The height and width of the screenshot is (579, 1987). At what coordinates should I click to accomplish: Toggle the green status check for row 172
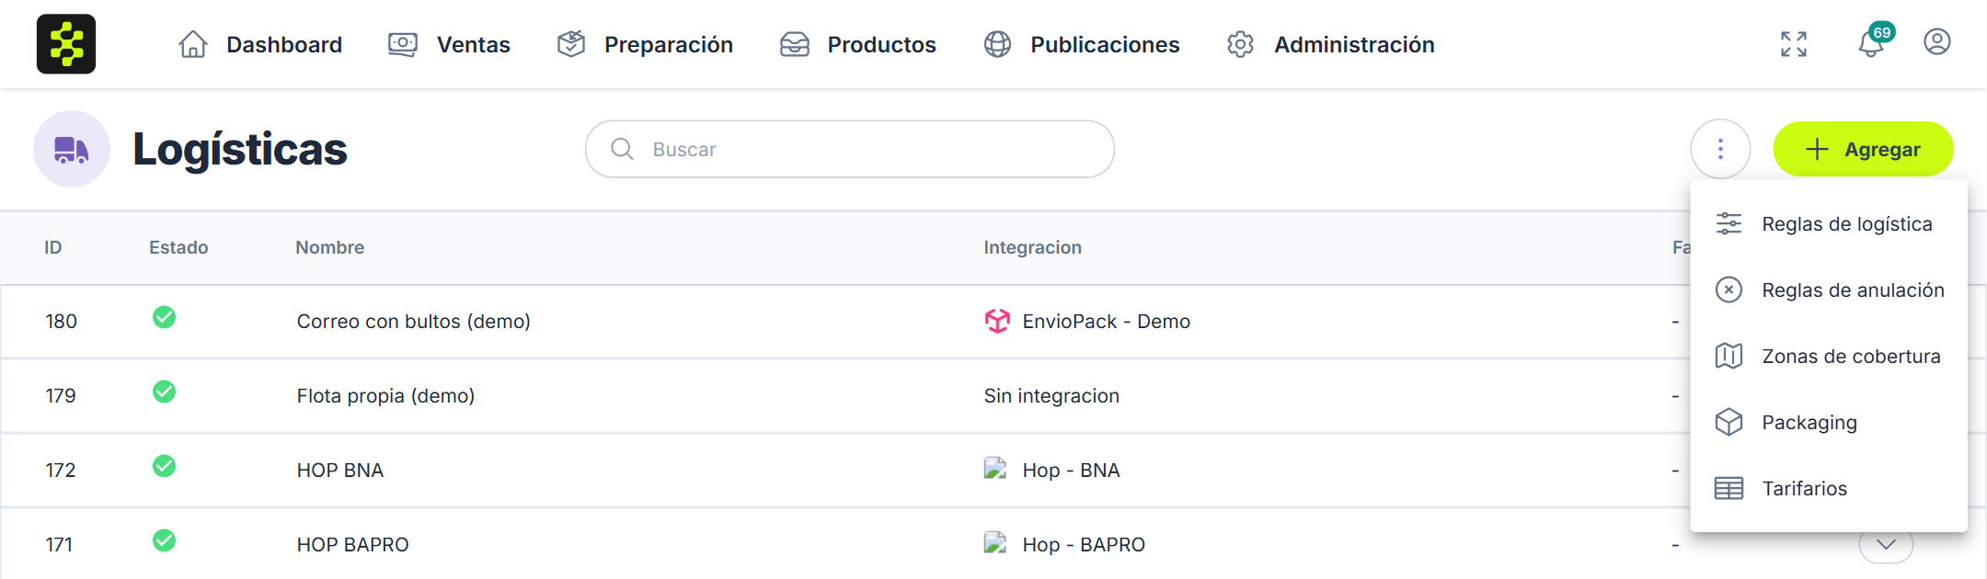point(165,466)
